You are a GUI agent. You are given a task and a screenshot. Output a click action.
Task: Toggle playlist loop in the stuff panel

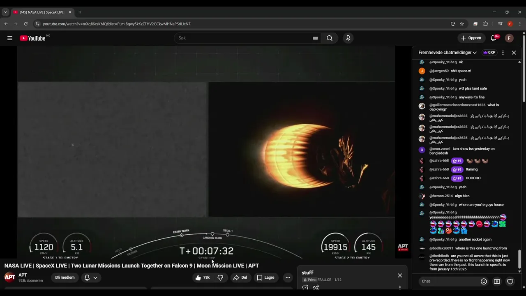(x=305, y=288)
